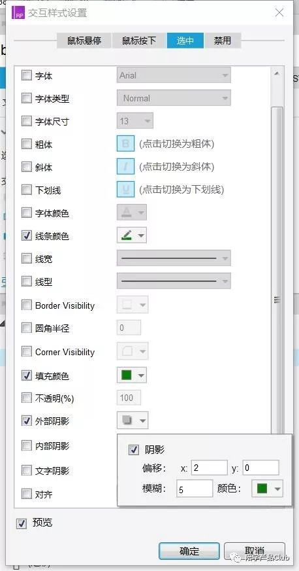
Task: Switch to the 禁用 tab
Action: click(223, 41)
